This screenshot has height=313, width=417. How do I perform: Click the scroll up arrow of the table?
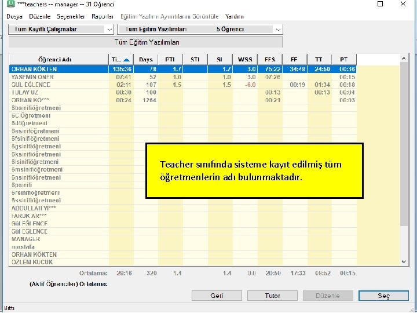(404, 59)
